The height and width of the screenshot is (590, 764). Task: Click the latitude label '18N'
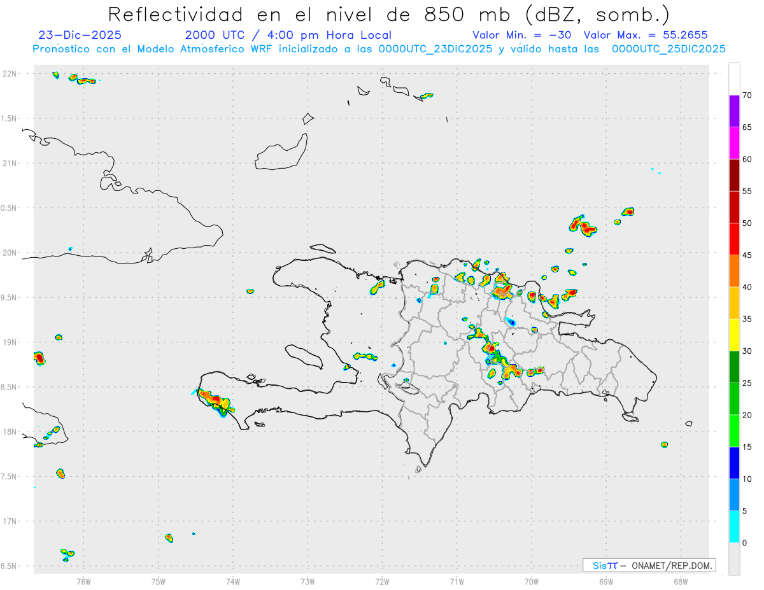click(x=10, y=432)
